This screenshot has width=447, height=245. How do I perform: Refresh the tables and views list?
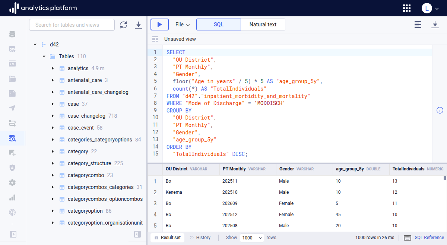(x=124, y=25)
